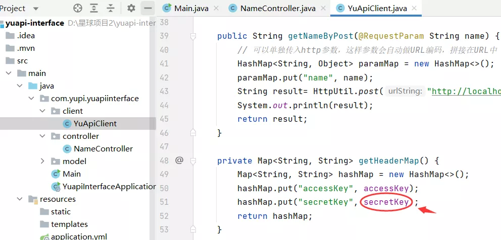Click the controller package folder icon
Image resolution: width=501 pixels, height=240 pixels.
click(x=56, y=136)
